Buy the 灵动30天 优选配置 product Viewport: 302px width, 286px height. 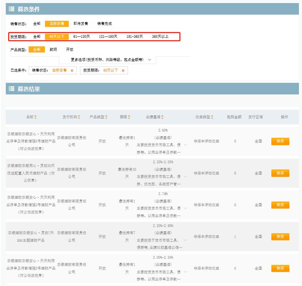point(280,173)
